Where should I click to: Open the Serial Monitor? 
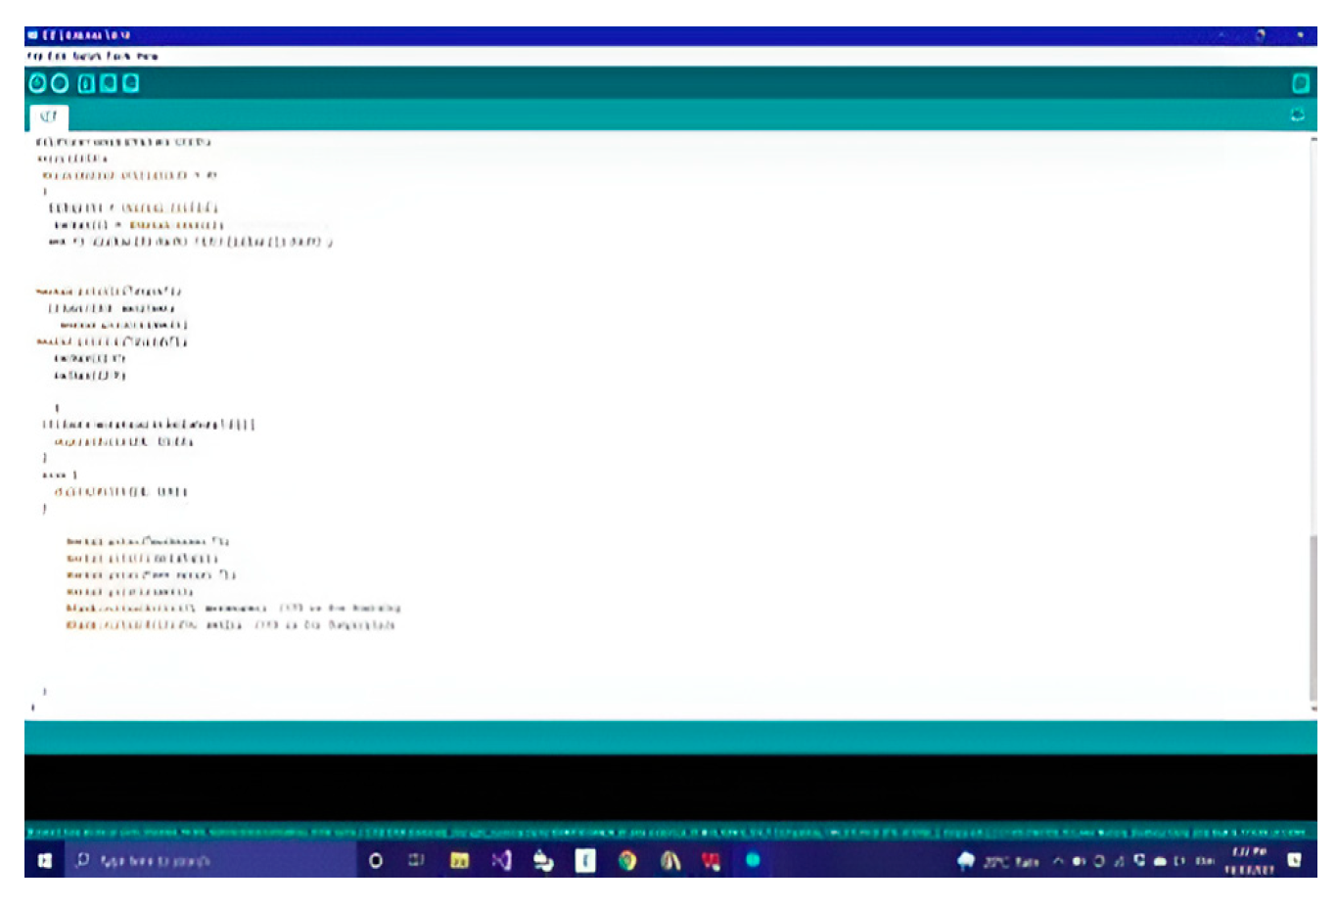pos(1300,84)
